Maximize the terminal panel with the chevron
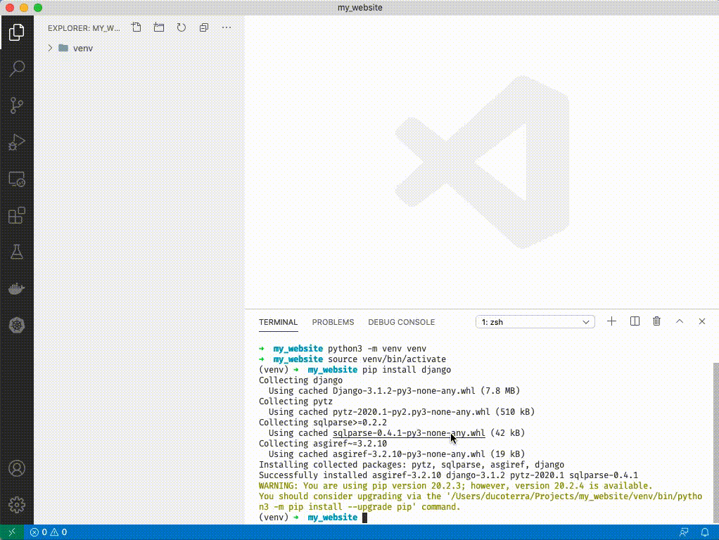719x540 pixels. click(680, 321)
